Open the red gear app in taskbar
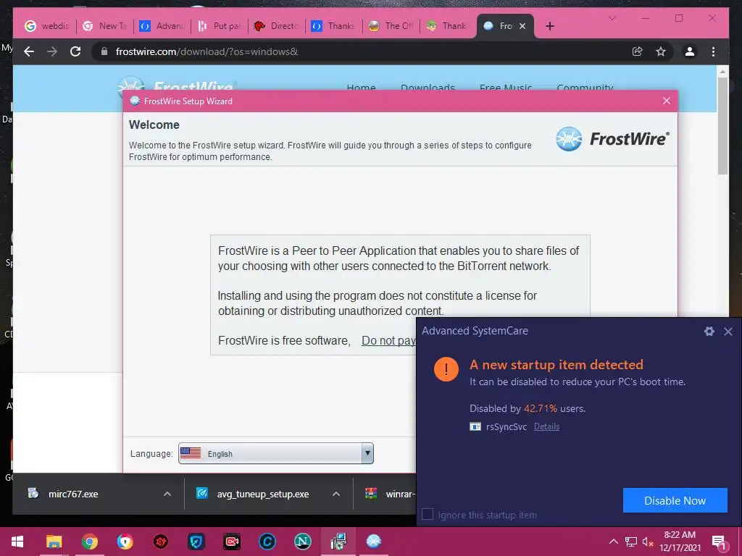 pyautogui.click(x=160, y=542)
